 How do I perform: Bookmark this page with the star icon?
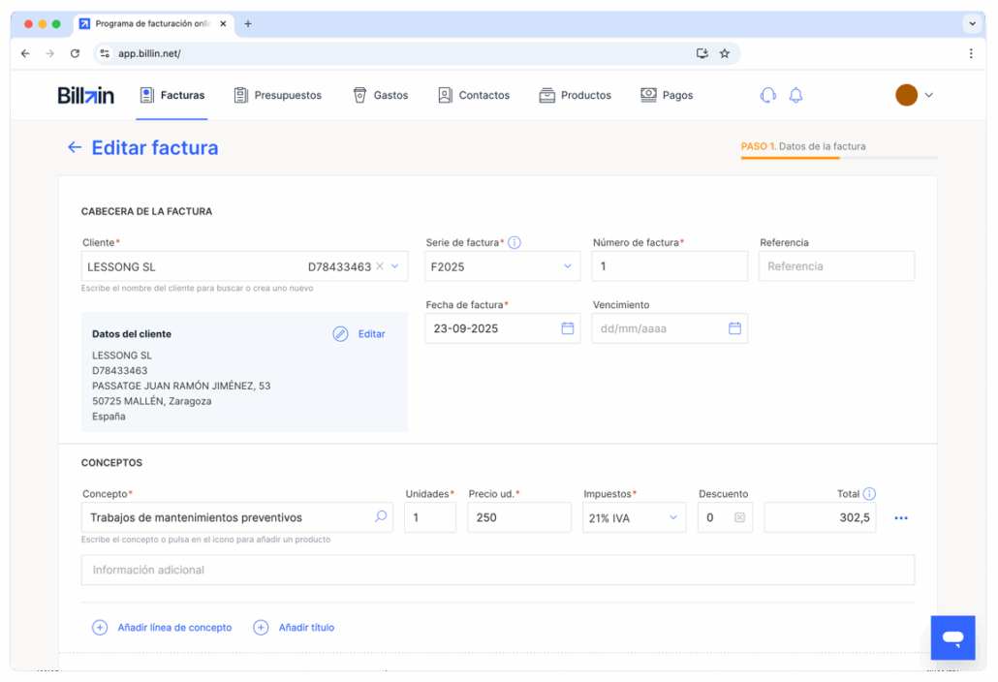click(725, 53)
